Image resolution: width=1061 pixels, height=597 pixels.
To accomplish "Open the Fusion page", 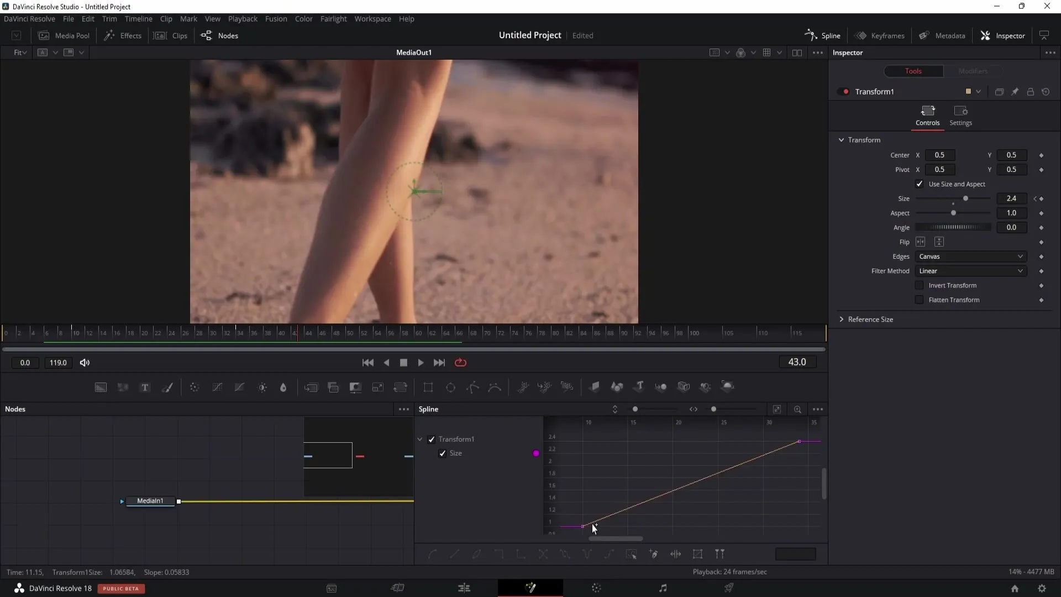I will click(530, 588).
